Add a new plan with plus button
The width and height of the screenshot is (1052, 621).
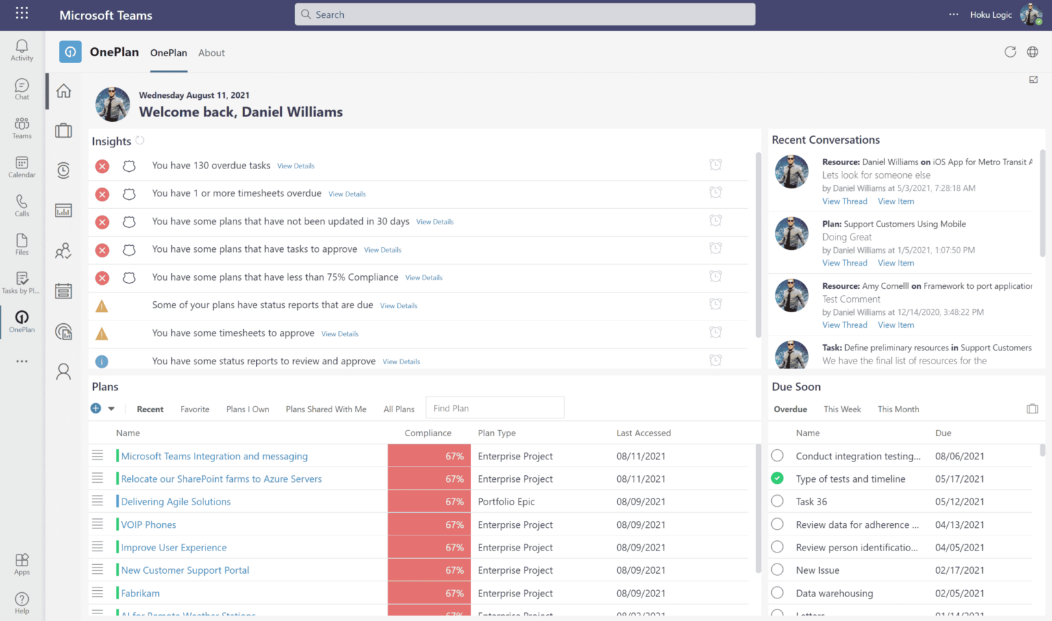96,408
